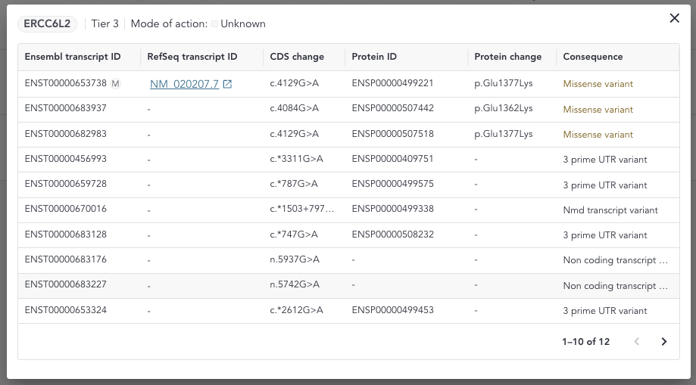
Task: Click the Protein ID column header
Action: click(x=374, y=57)
